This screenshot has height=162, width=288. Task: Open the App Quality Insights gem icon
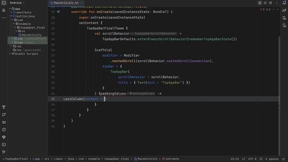4,137
